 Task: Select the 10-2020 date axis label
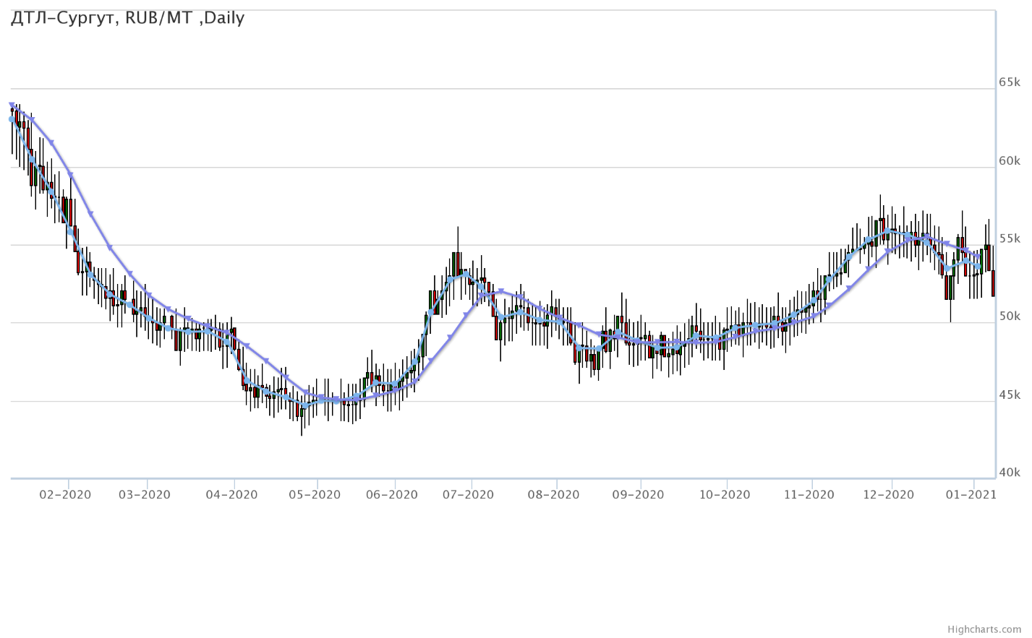(x=725, y=495)
